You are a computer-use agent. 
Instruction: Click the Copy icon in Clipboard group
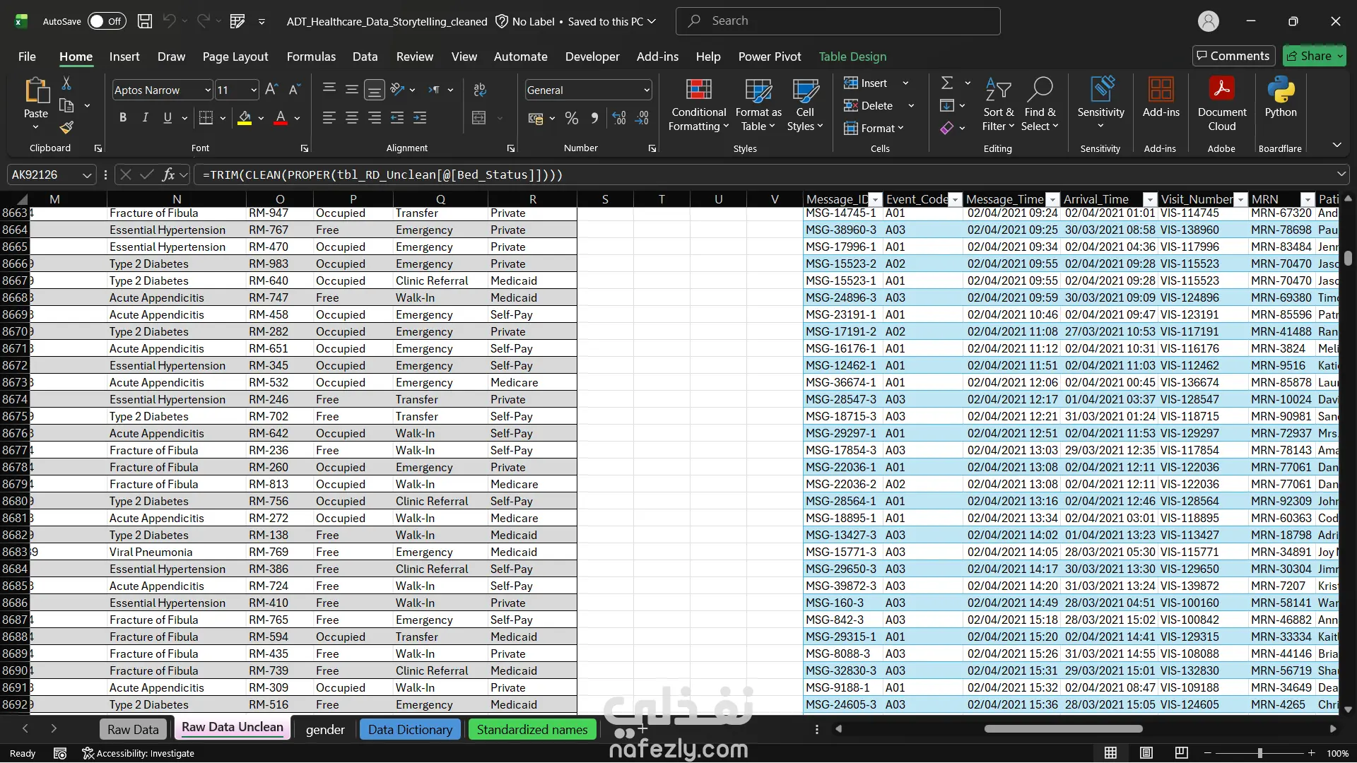click(x=66, y=106)
